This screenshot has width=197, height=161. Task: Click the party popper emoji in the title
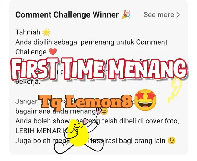(126, 14)
